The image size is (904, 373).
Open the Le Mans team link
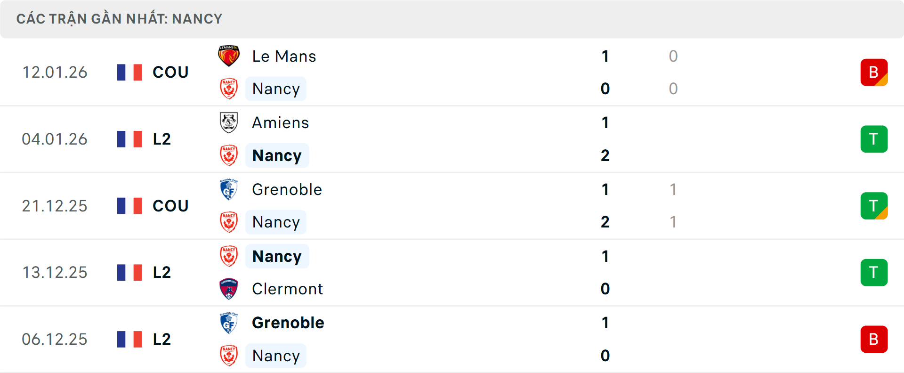[284, 57]
